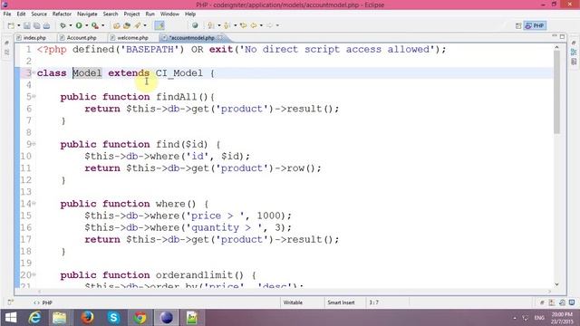Click the green Run button icon
Viewport: 580px width, 326px height.
(x=79, y=25)
